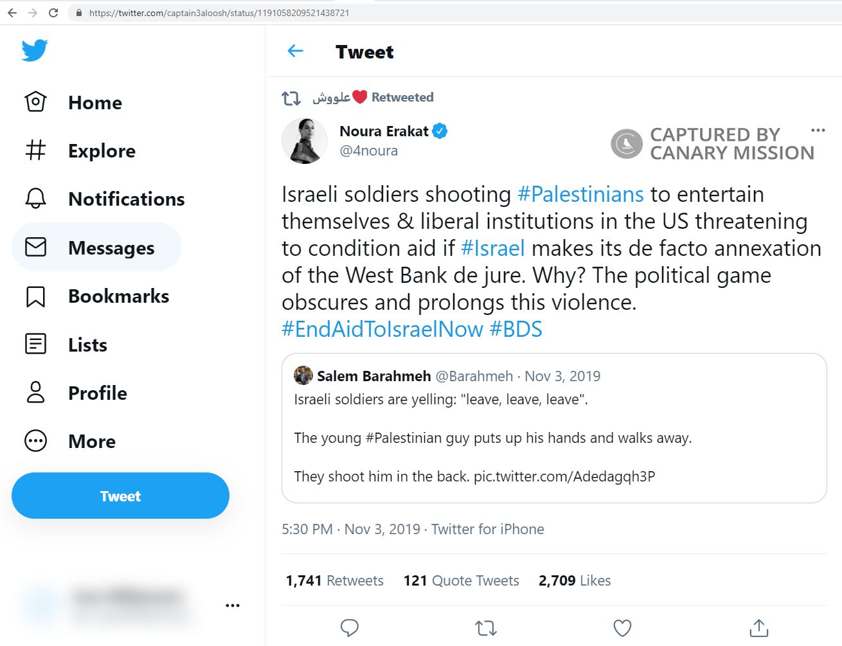The image size is (842, 646).
Task: Like the tweet with the heart
Action: tap(622, 628)
